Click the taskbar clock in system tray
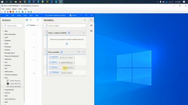The width and height of the screenshot is (188, 105). pos(177,2)
